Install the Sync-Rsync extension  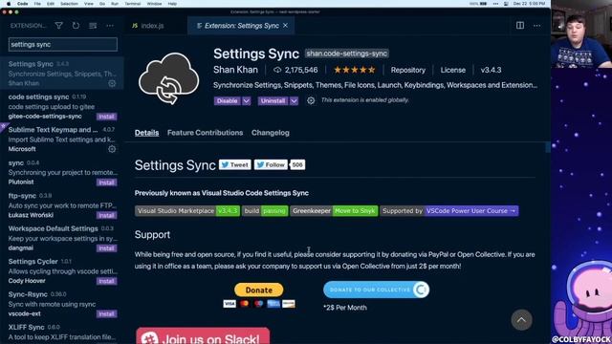[x=106, y=314]
